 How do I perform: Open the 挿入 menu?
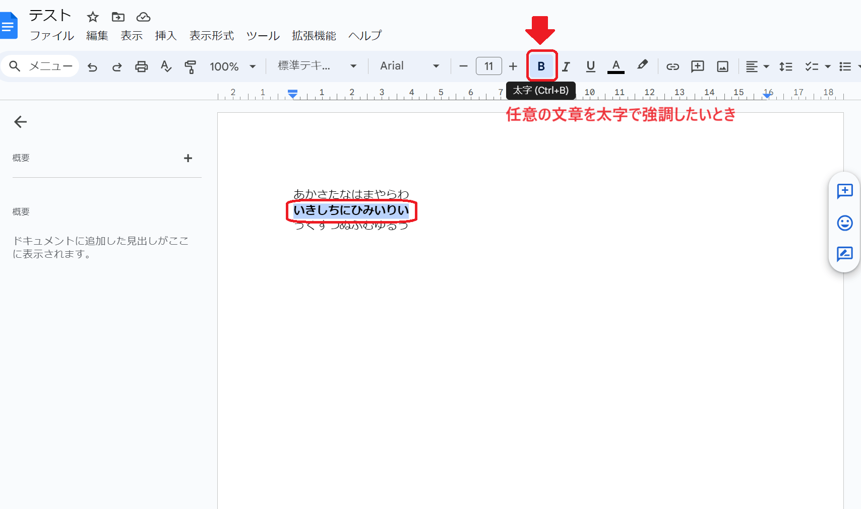pyautogui.click(x=166, y=36)
